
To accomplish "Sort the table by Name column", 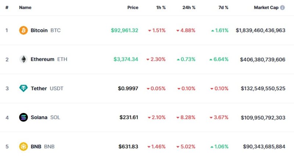I will tap(25, 8).
